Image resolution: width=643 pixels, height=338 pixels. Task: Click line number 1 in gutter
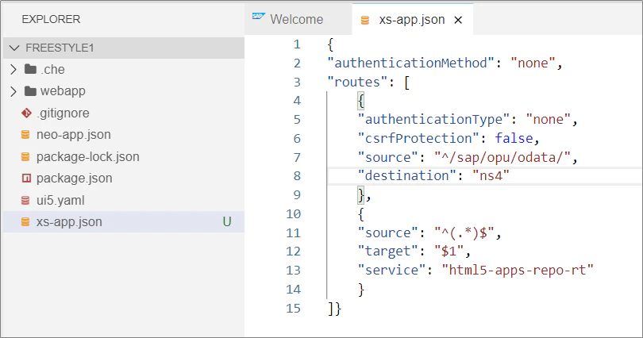coord(297,44)
